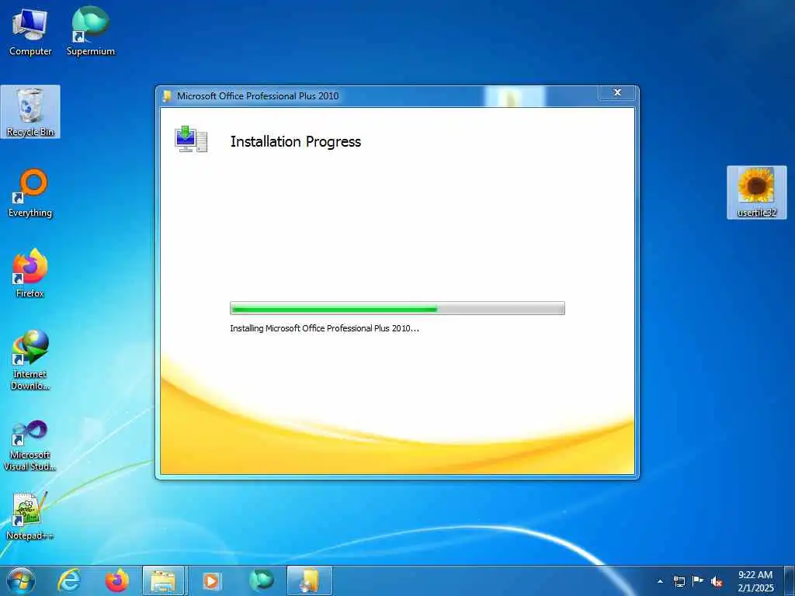Select the Internet Download Manager shortcut
795x596 pixels.
click(30, 360)
